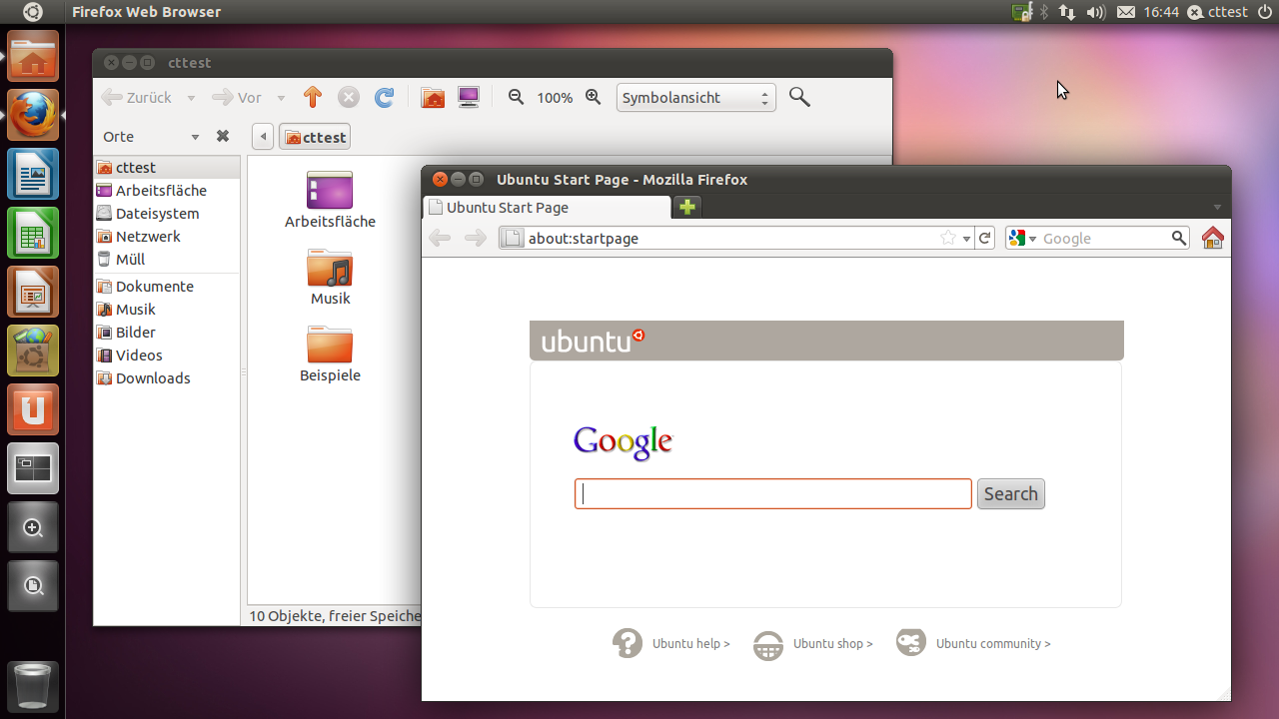Open the cttest user session menu
1279x719 pixels.
(1217, 12)
